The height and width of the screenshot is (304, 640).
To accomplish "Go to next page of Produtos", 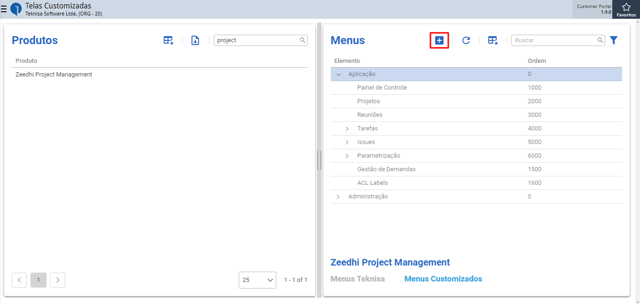I will (58, 280).
